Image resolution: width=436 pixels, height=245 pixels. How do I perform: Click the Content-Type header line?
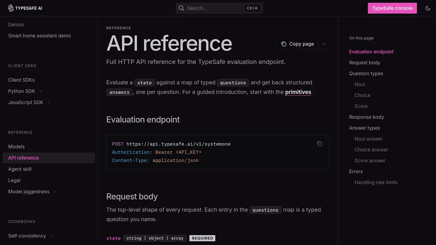click(x=155, y=160)
